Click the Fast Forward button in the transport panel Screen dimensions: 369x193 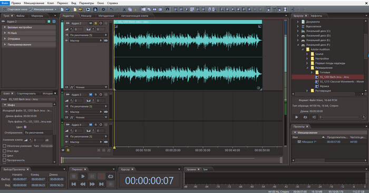92,184
